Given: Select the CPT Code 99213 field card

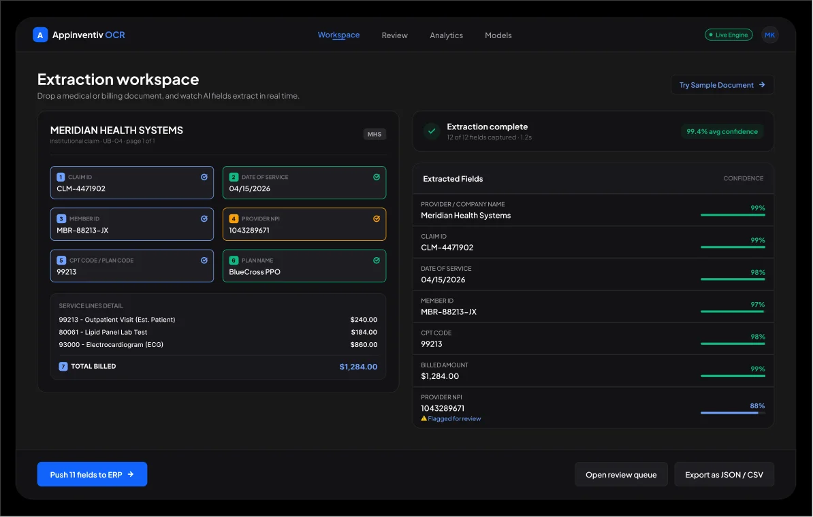Looking at the screenshot, I should [131, 266].
